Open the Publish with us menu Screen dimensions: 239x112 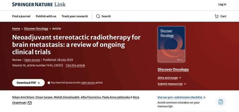[x=46, y=16]
